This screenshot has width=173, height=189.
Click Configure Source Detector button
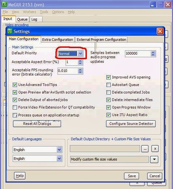pos(131,124)
